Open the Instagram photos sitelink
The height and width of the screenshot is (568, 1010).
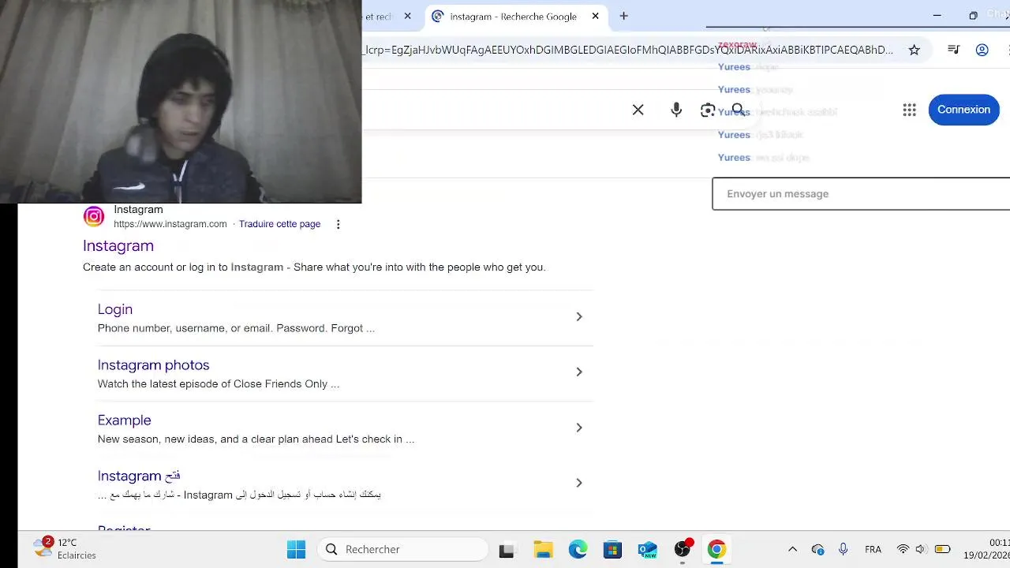[x=153, y=364]
